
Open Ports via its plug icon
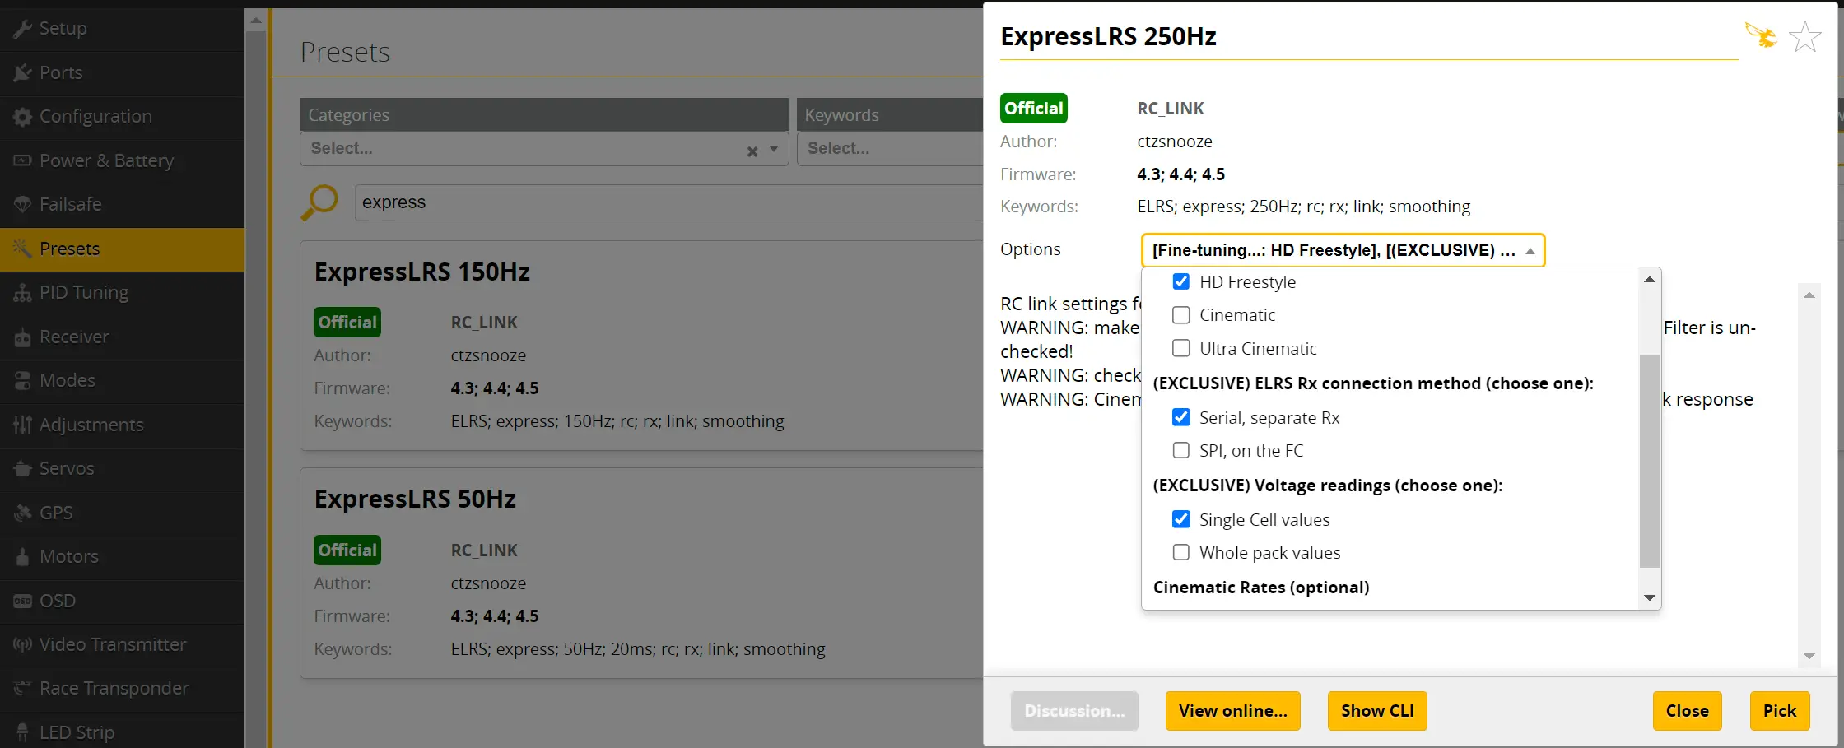[x=22, y=72]
